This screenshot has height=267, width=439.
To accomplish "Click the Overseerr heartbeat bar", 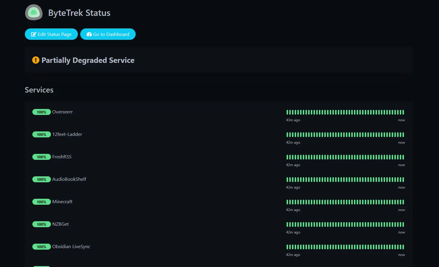I will (345, 112).
